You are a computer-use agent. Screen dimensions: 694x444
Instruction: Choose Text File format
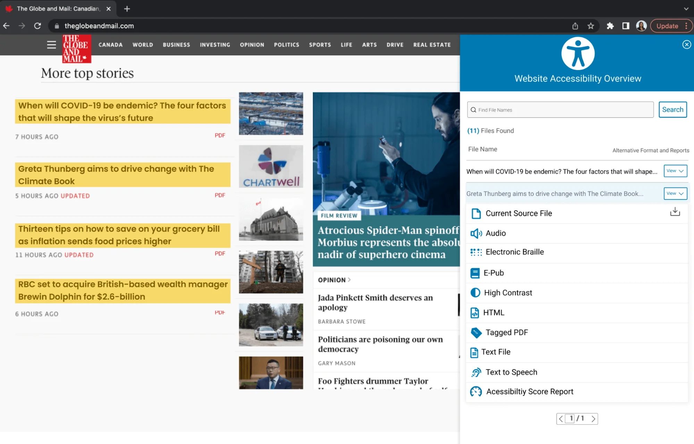577,352
